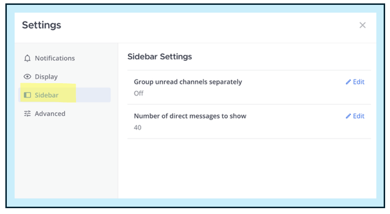
Task: Click the "Off" value under Group unread channels
Action: (138, 93)
